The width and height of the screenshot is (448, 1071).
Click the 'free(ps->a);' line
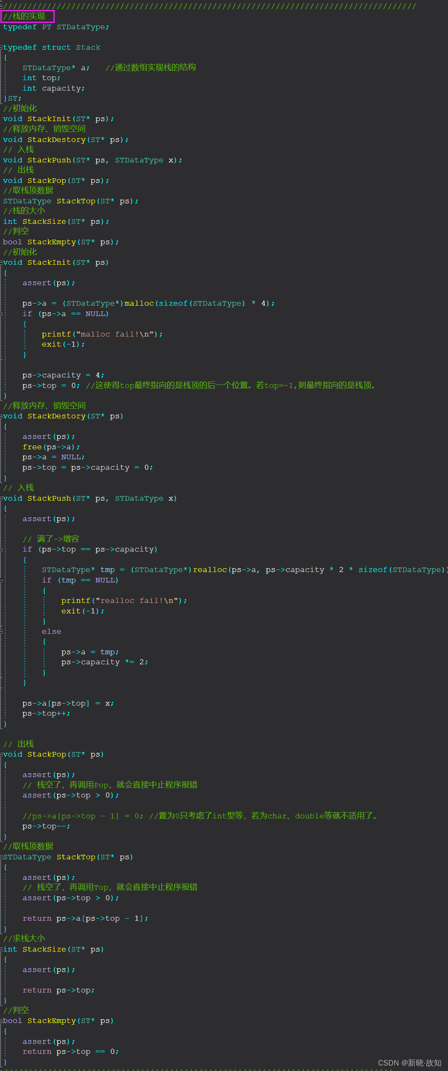(x=51, y=447)
